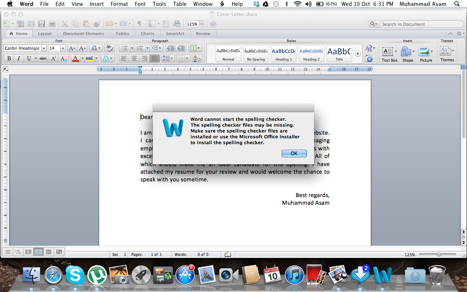Viewport: 467px width, 292px height.
Task: Open the Change Case dropdown
Action: coord(96,48)
